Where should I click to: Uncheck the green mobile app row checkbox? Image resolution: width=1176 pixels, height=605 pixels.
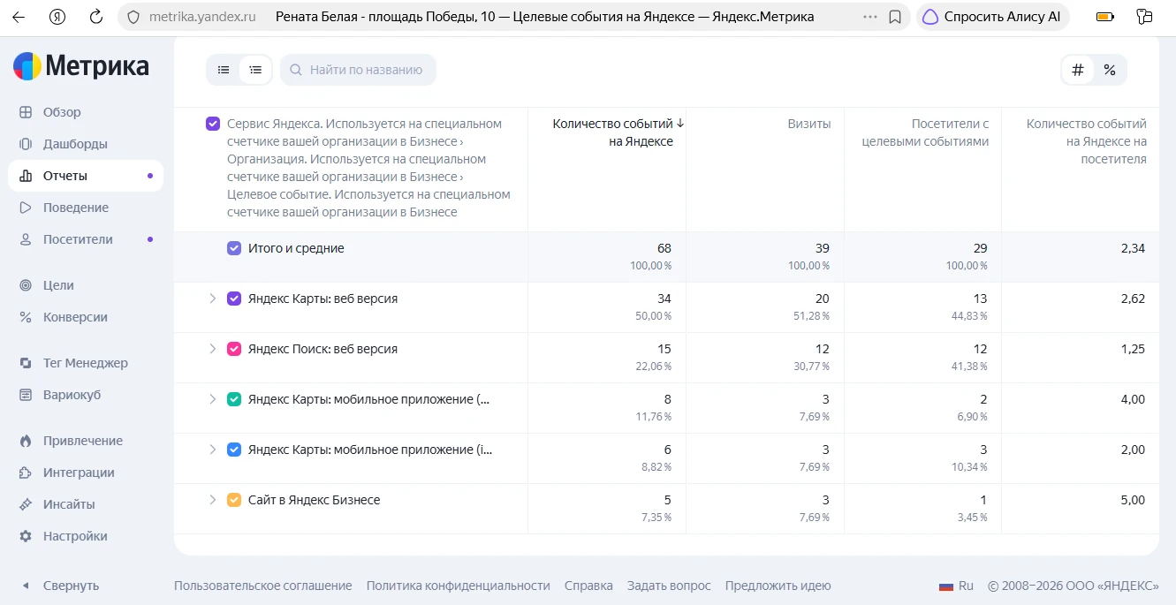click(x=234, y=399)
